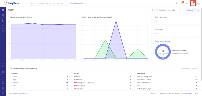This screenshot has width=202, height=96.
Task: Expand 'Zgłoszenie od sygnalisty' footer panel
Action: tap(18, 93)
